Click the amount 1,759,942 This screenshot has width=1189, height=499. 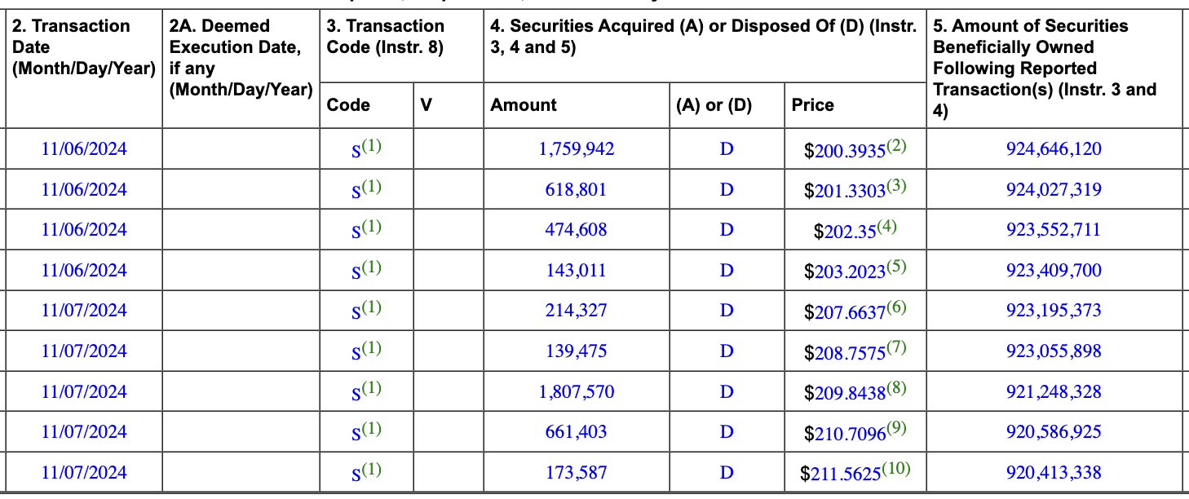(576, 149)
